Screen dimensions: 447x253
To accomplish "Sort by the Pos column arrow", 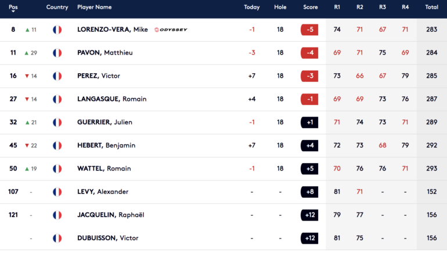I will [x=13, y=11].
